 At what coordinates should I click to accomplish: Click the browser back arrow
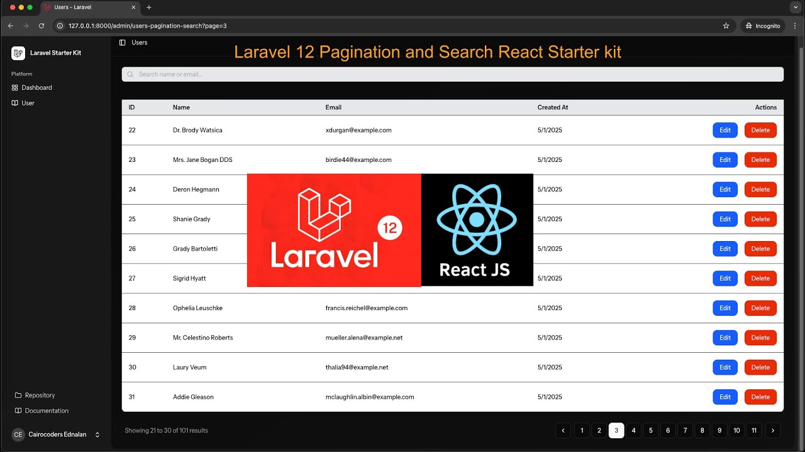[11, 26]
